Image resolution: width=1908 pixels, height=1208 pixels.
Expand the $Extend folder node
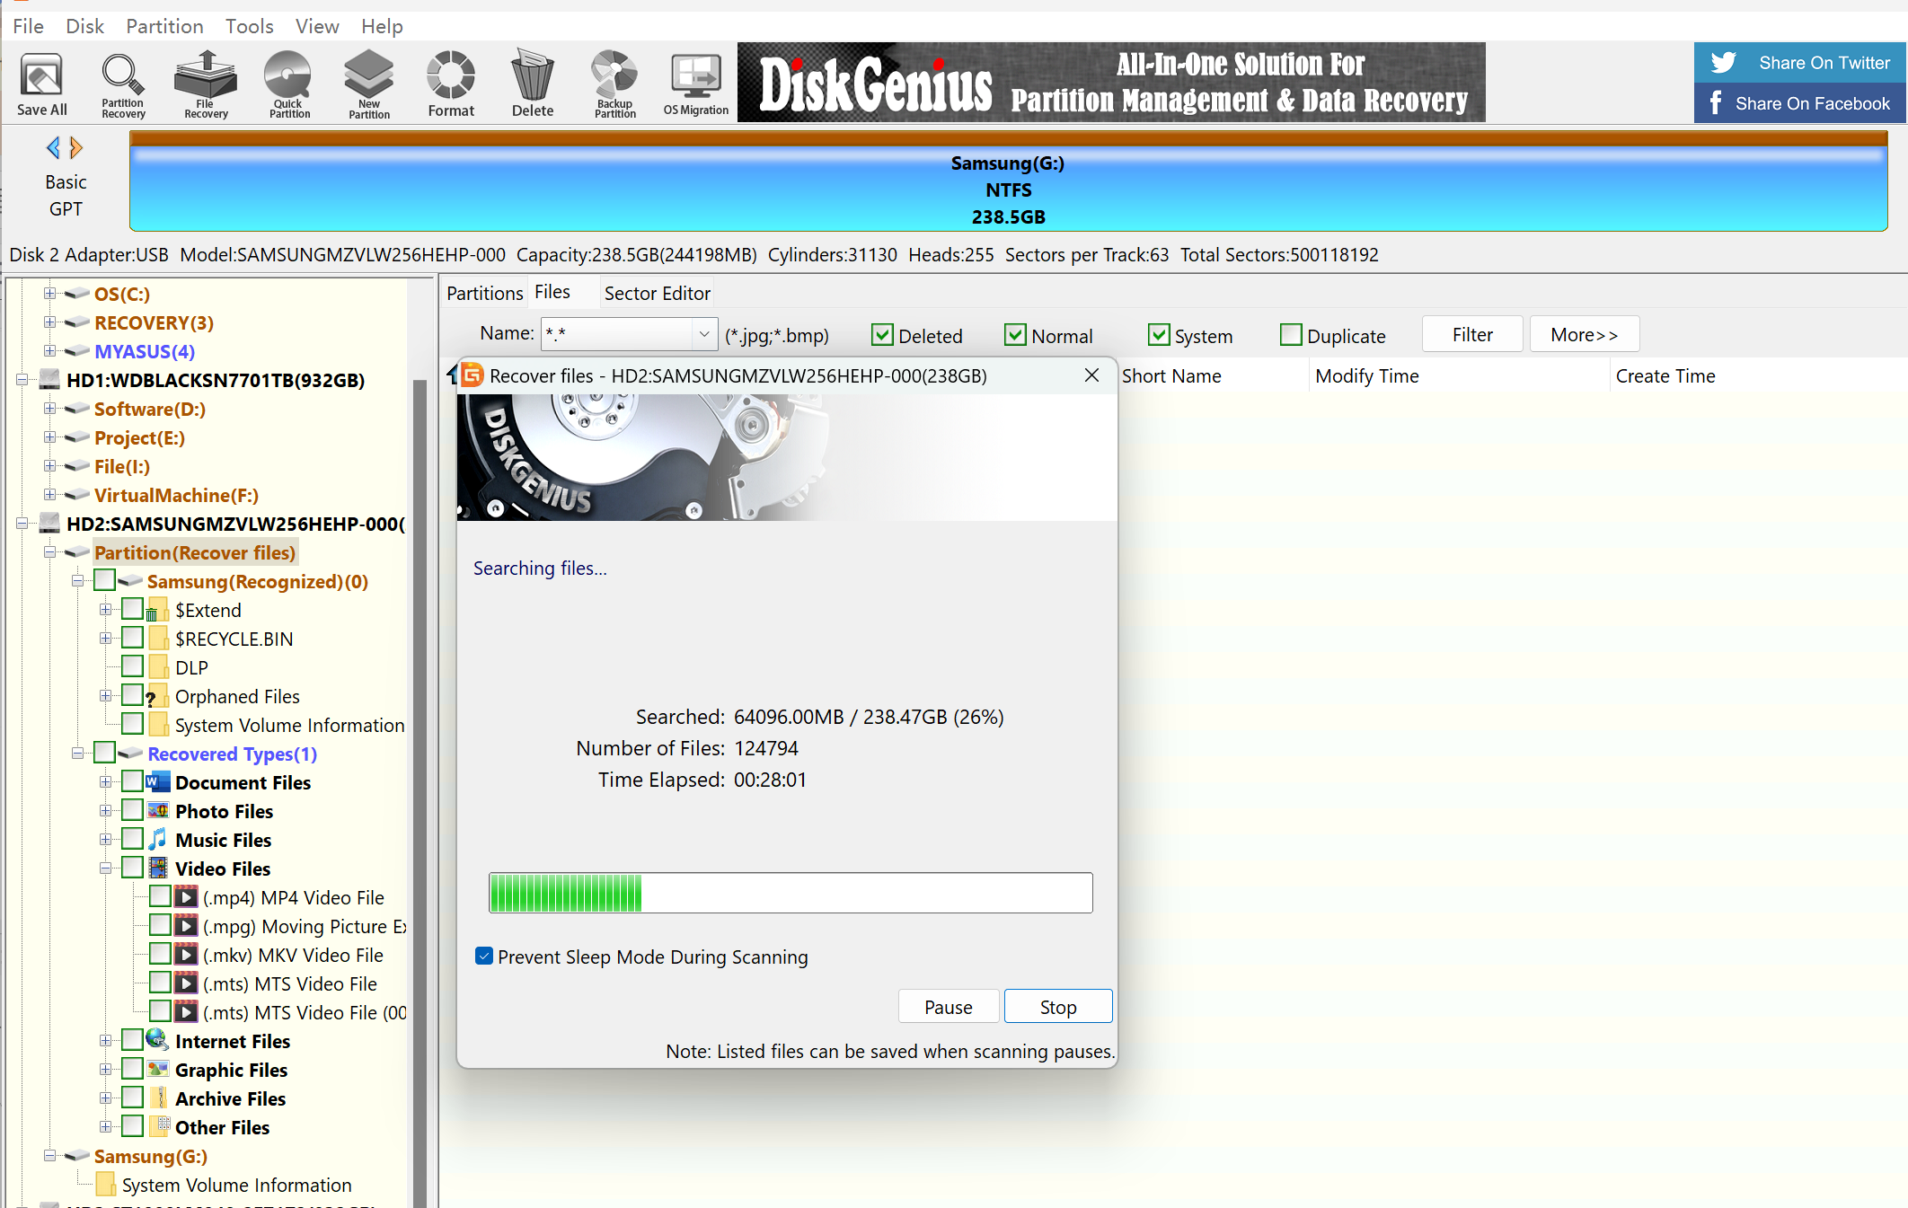[106, 609]
